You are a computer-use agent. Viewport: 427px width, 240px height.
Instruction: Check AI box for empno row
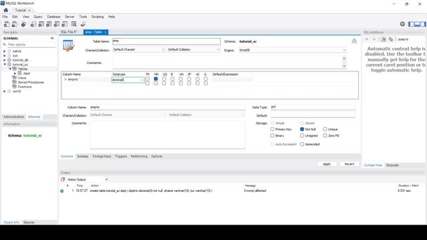click(x=197, y=79)
